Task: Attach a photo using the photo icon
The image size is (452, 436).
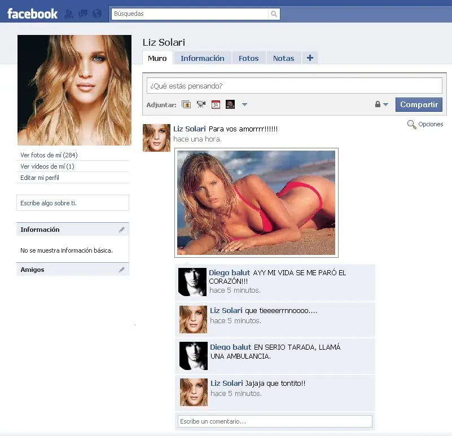Action: tap(186, 104)
